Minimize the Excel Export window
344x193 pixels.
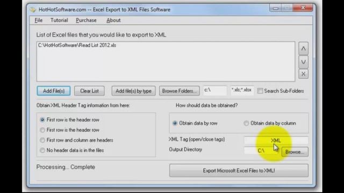[x=276, y=9]
